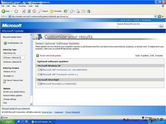Open the Terms of Use link
Image resolution: width=166 pixels, height=124 pixels.
point(47,112)
